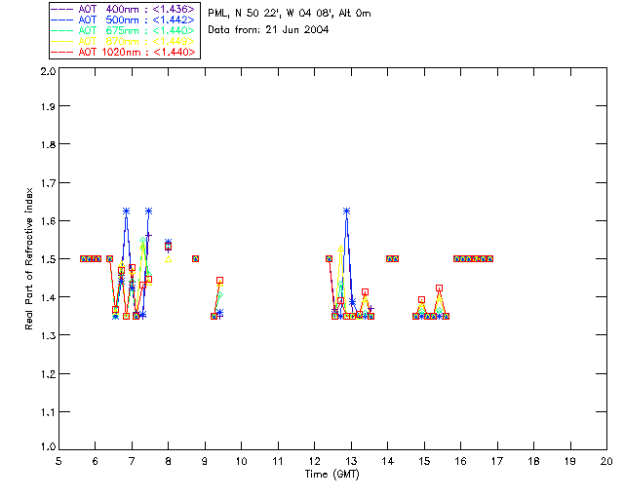Click the yellow triangle marker at 8 GMT

pyautogui.click(x=169, y=259)
